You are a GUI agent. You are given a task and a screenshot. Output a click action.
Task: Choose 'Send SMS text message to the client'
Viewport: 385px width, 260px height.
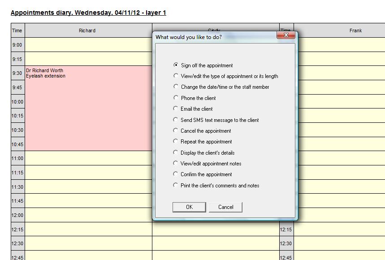click(176, 120)
